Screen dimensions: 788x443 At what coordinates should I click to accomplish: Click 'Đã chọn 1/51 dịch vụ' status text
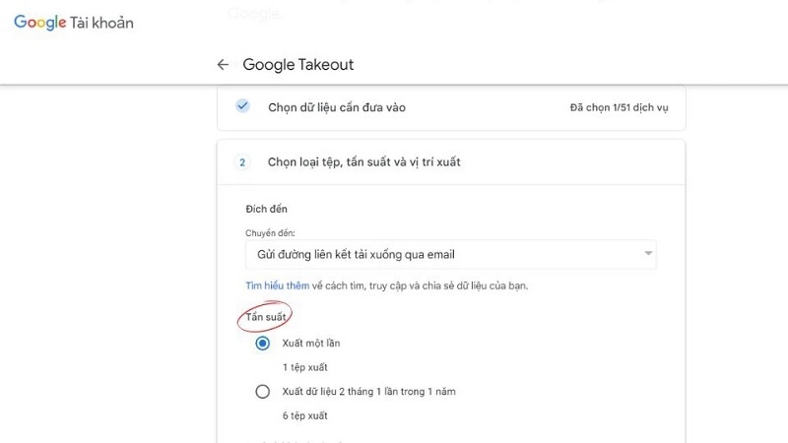coord(619,107)
